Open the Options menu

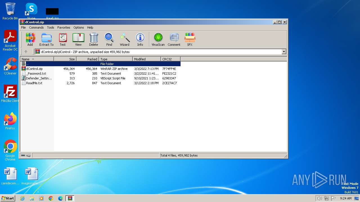click(79, 27)
